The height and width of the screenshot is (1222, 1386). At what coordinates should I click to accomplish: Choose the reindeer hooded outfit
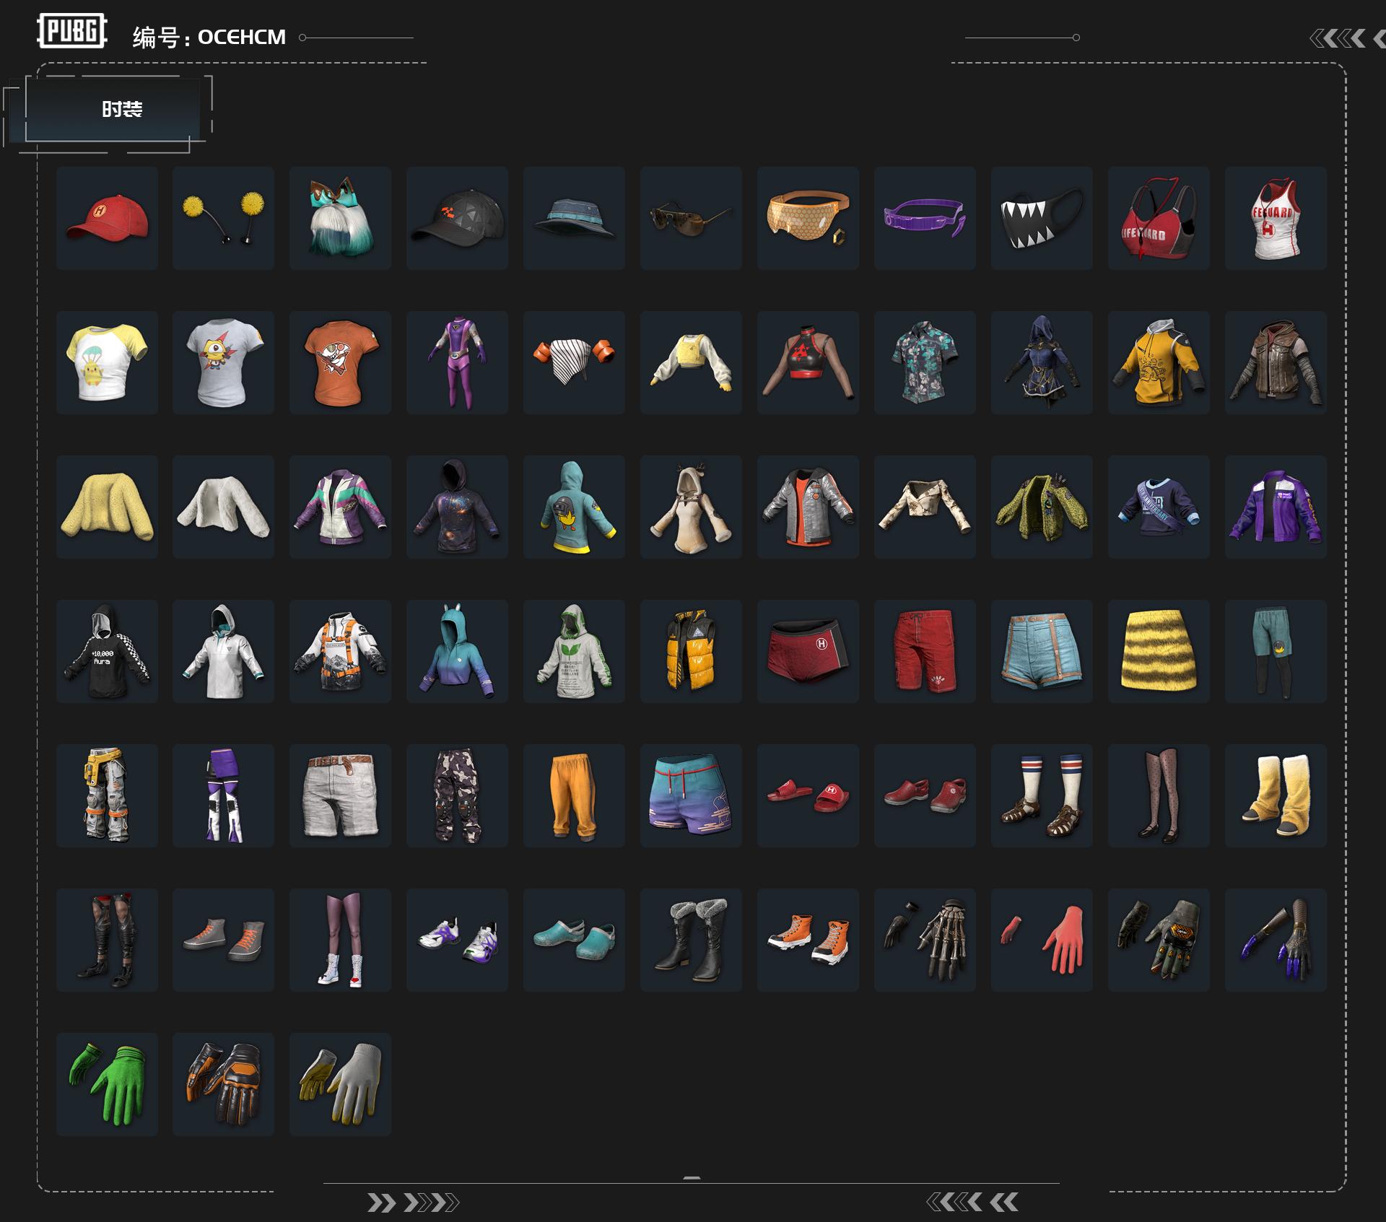point(691,507)
